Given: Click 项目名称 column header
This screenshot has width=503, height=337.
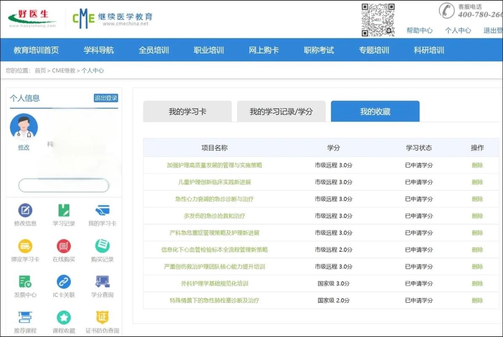Looking at the screenshot, I should [214, 148].
